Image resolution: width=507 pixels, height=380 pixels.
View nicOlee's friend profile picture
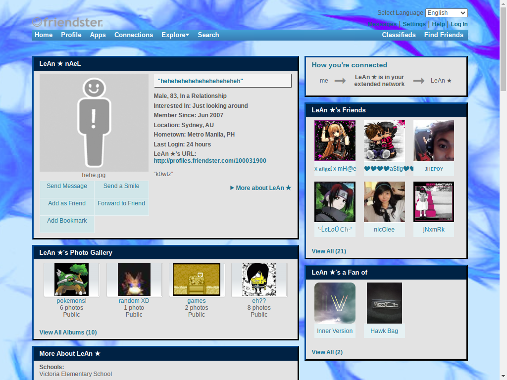pos(384,201)
